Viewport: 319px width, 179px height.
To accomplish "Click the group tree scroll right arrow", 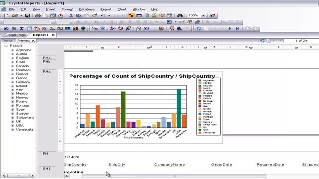I will [32, 176].
